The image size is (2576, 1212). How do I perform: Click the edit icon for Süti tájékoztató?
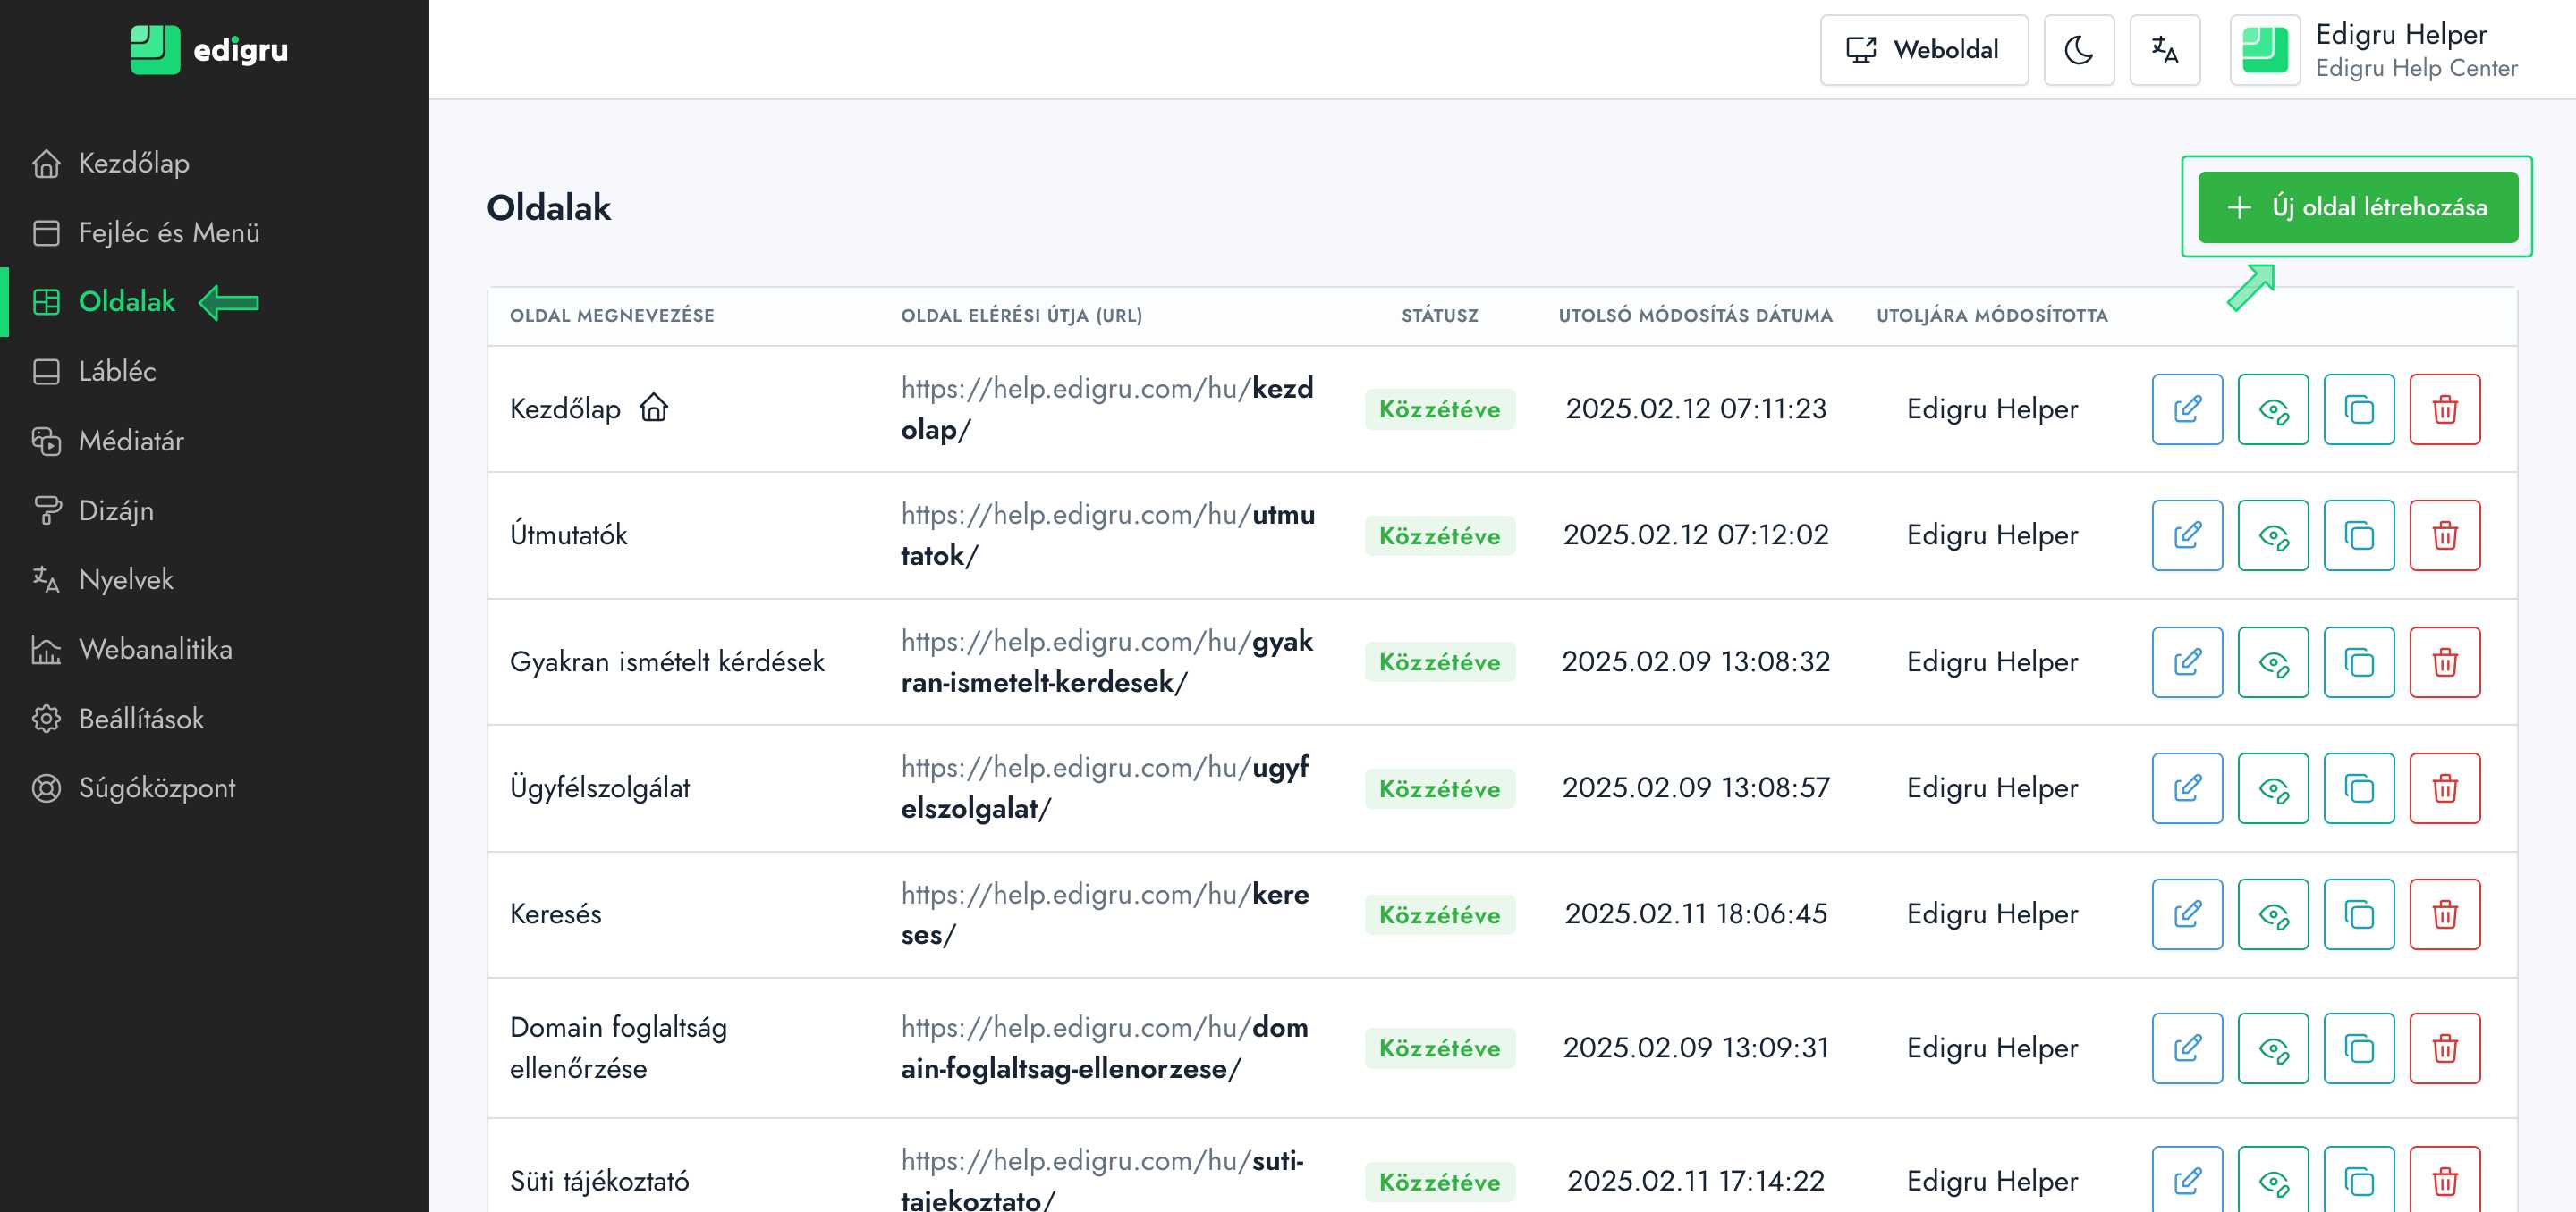(x=2187, y=1181)
